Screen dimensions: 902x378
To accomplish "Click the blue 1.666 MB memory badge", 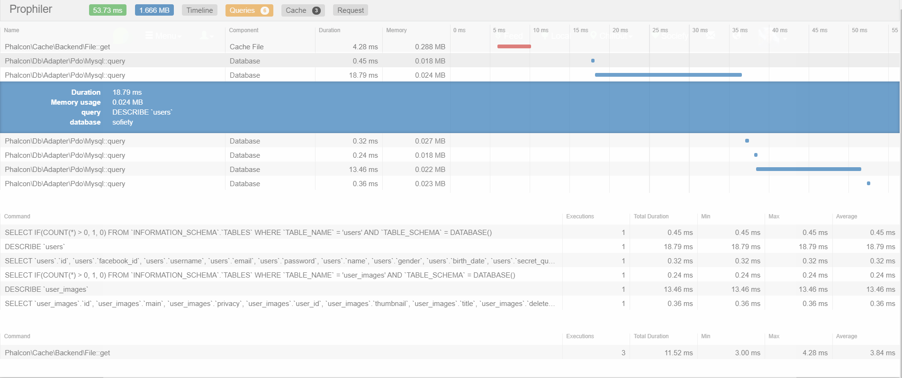I will (154, 10).
